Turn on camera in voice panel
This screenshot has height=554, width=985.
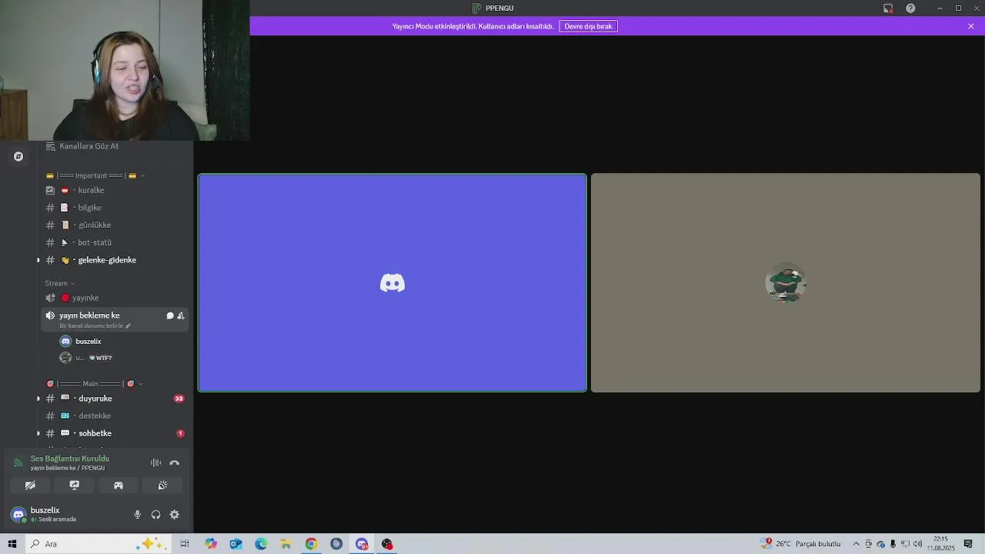30,486
